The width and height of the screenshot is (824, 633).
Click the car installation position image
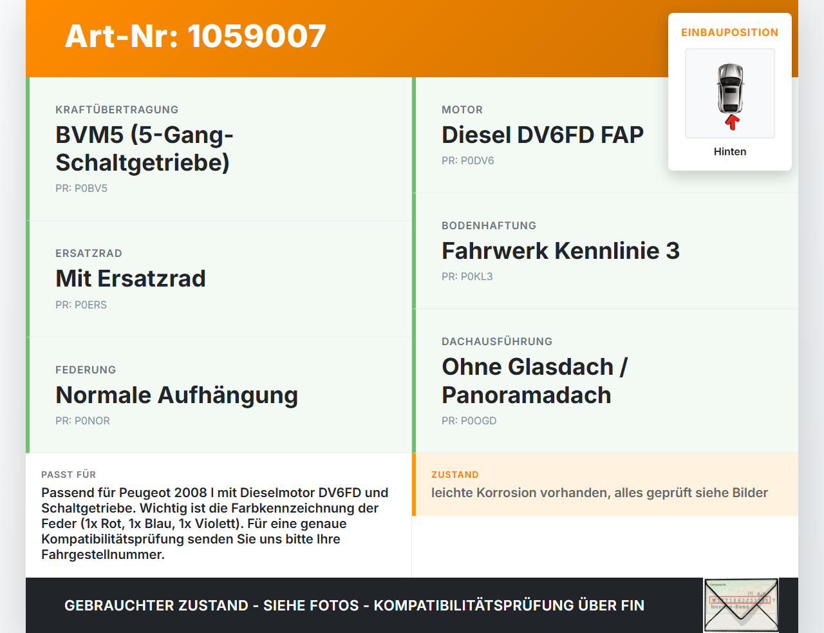[730, 93]
